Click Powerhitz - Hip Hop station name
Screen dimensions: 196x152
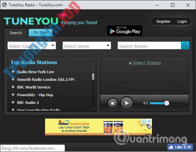click(35, 95)
